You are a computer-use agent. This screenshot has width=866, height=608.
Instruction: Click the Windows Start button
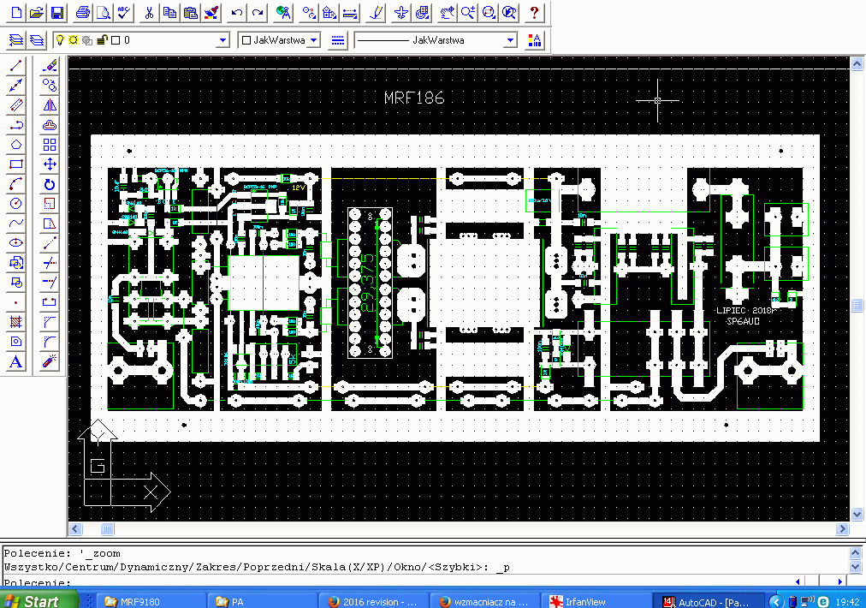[32, 601]
